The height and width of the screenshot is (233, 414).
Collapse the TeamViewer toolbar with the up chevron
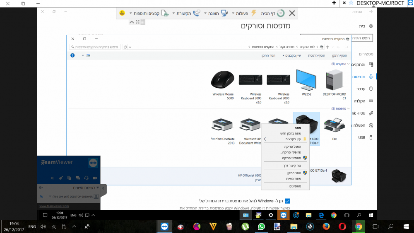[x=132, y=22]
